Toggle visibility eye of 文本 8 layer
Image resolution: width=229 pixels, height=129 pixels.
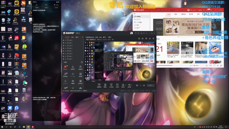(64, 40)
